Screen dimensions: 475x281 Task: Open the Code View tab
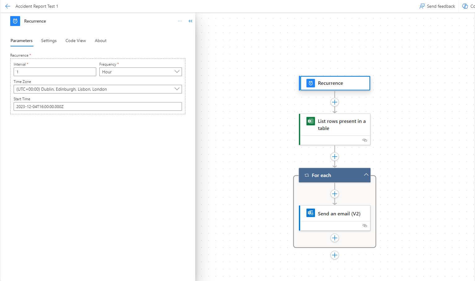pyautogui.click(x=76, y=41)
